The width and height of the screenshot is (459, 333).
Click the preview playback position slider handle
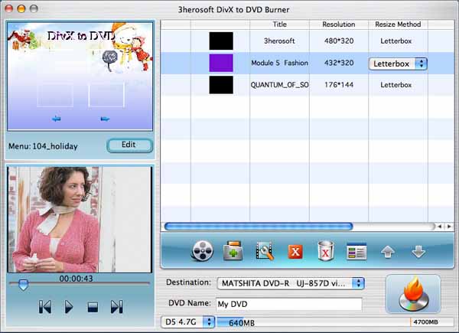pos(23,285)
